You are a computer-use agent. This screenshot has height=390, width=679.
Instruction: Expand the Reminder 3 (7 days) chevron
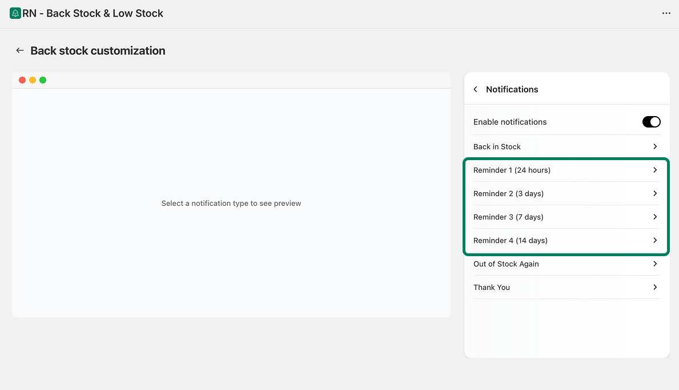coord(655,217)
